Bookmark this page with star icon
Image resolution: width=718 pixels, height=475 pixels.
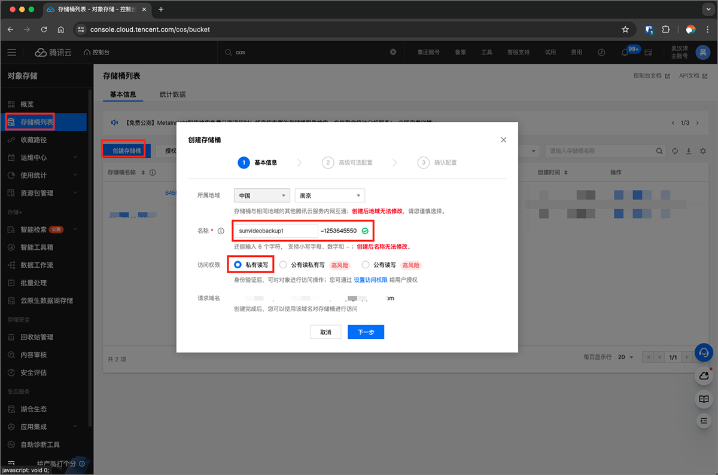625,29
